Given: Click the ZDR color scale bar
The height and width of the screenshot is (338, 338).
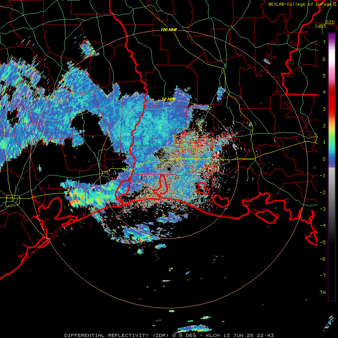Looking at the screenshot, I should tap(332, 167).
